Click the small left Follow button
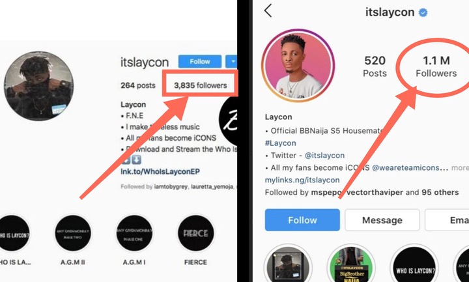 [200, 62]
